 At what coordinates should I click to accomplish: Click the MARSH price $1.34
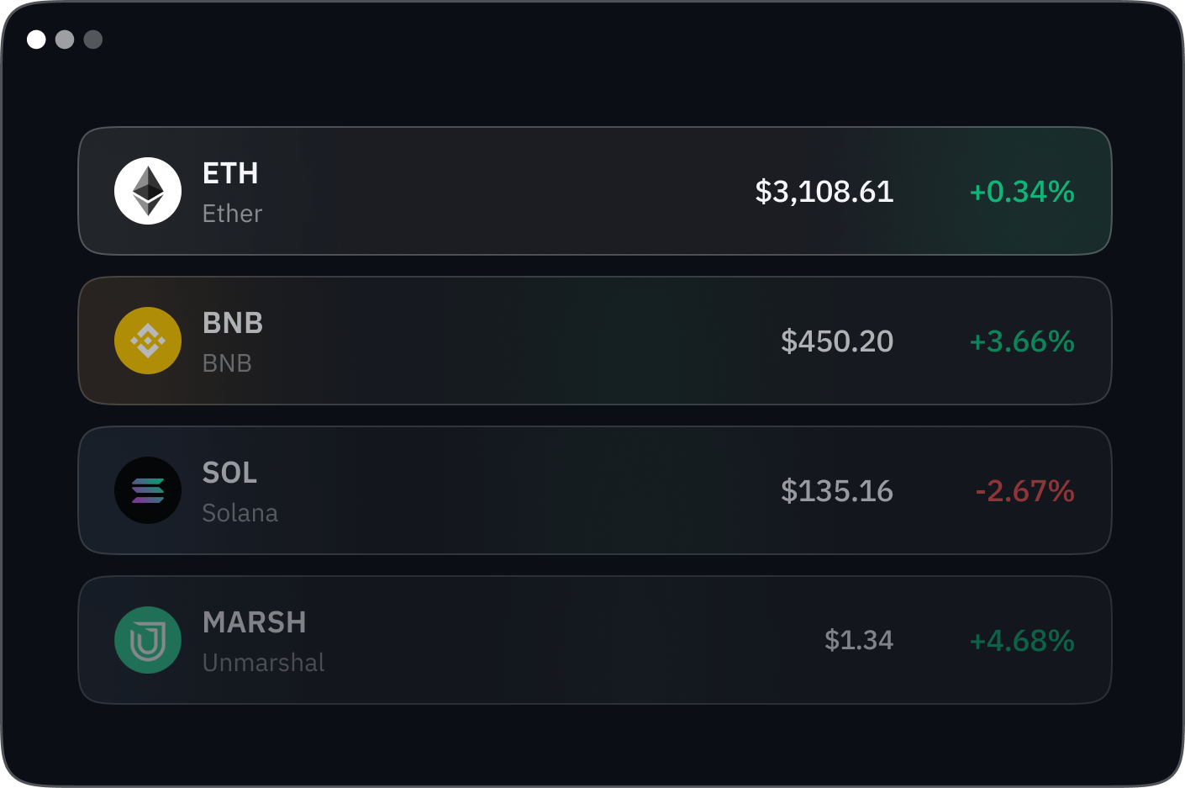(x=858, y=641)
